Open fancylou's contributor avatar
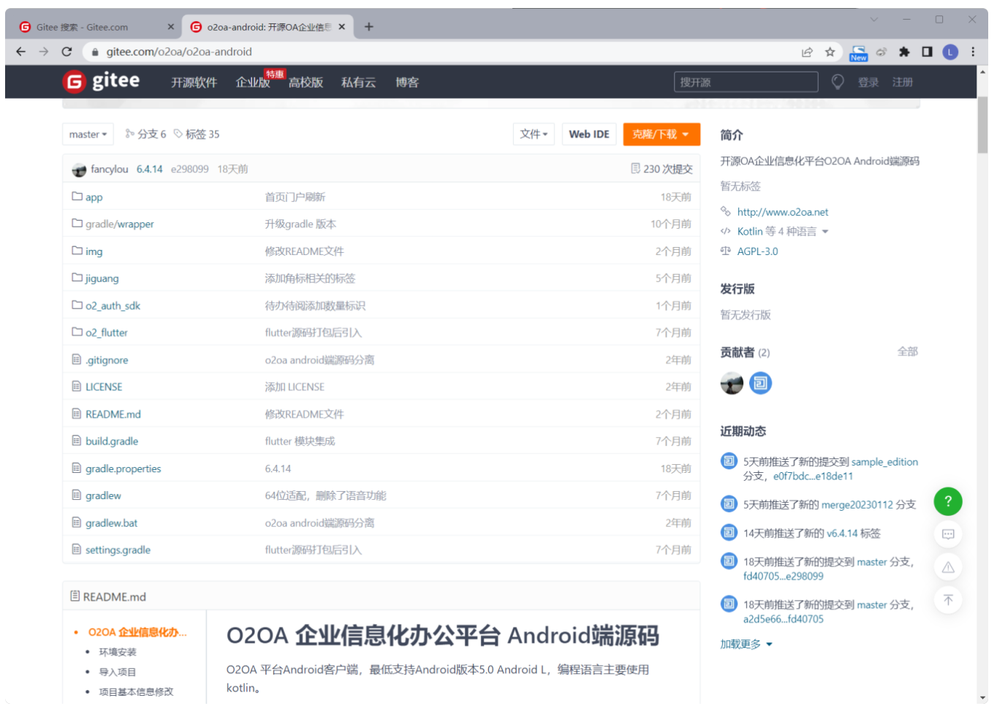Image resolution: width=997 pixels, height=706 pixels. tap(732, 382)
